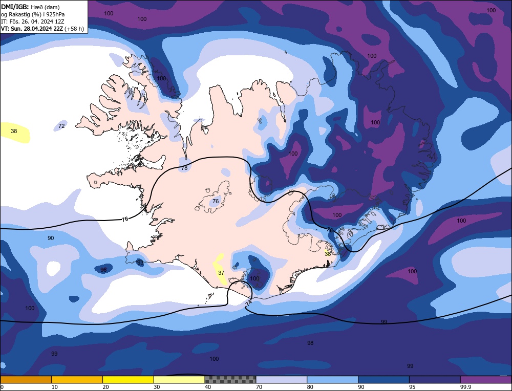Click the 74 contour line label
Viewport: 512px width, 391px height.
pos(249,302)
